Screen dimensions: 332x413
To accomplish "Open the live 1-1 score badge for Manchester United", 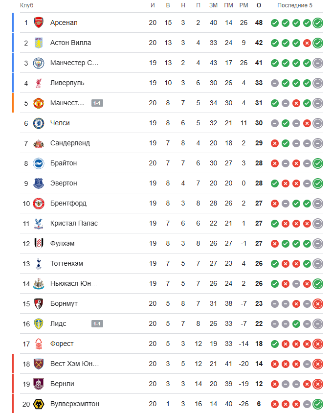I will pos(97,103).
